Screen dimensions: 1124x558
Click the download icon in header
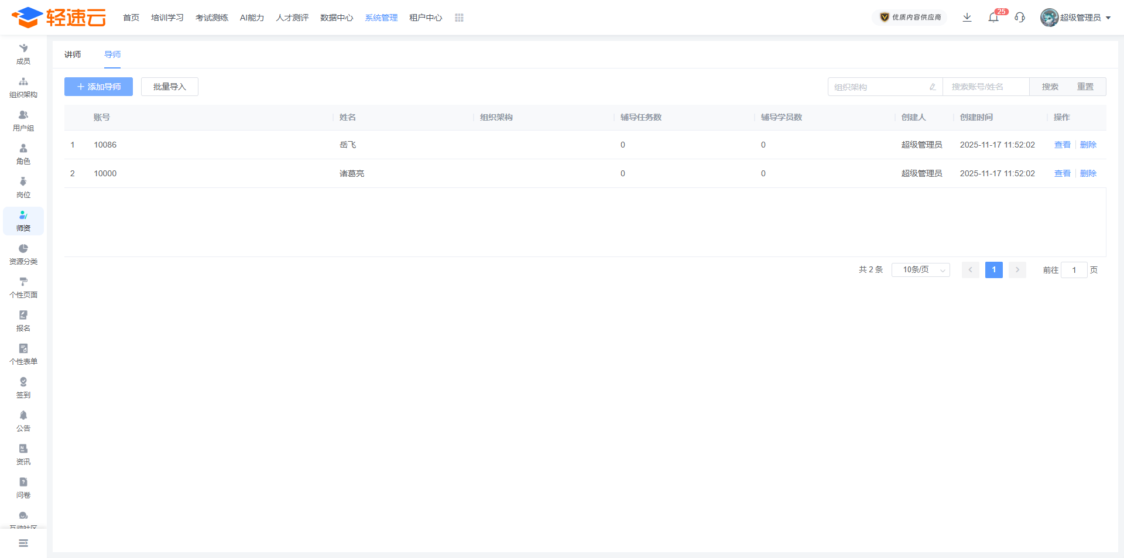[x=967, y=18]
